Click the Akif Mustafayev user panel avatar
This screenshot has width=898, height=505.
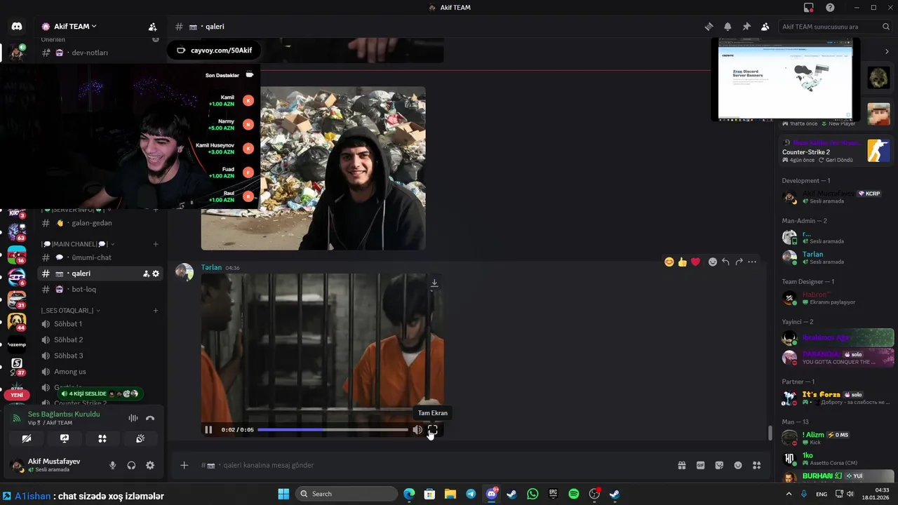17,465
